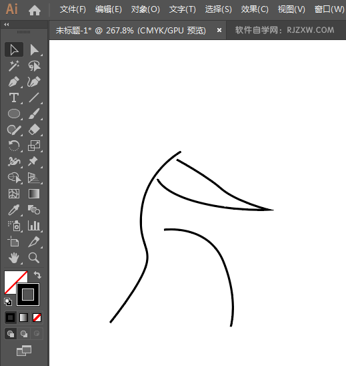The image size is (346, 366).
Task: Choose the Lasso tool
Action: [34, 65]
